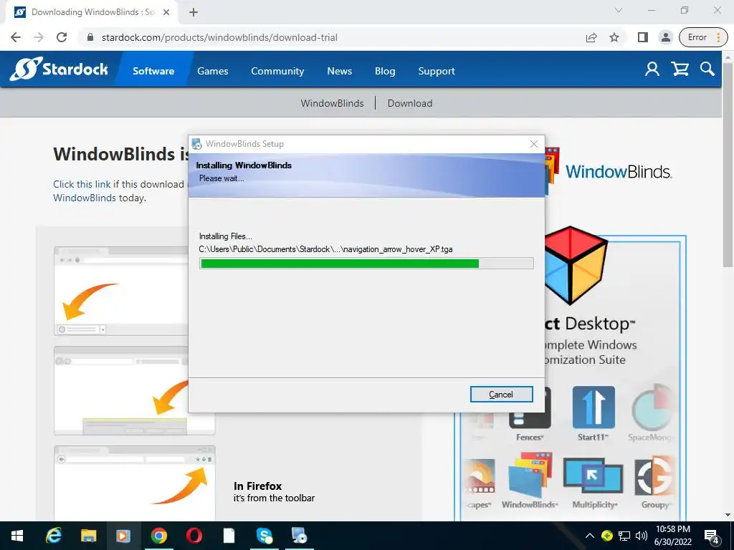Click the 'Click this link' download text
This screenshot has height=550, width=734.
(82, 184)
